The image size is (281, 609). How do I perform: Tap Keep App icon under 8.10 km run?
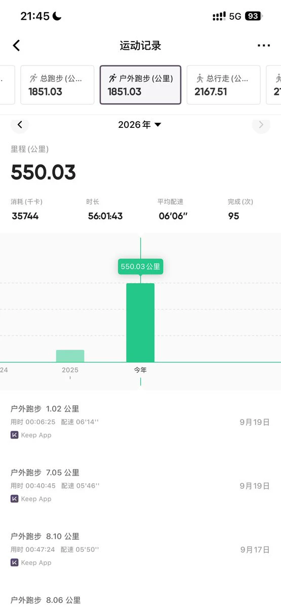click(x=15, y=562)
